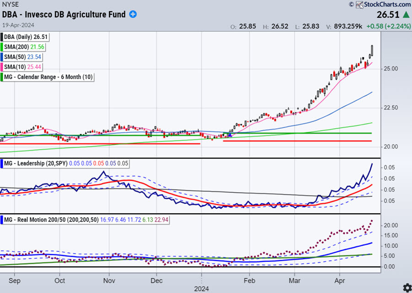Viewport: 412px width, 293px height.
Task: Click the latest tall candlestick at chart's right edge
Action: pos(372,51)
